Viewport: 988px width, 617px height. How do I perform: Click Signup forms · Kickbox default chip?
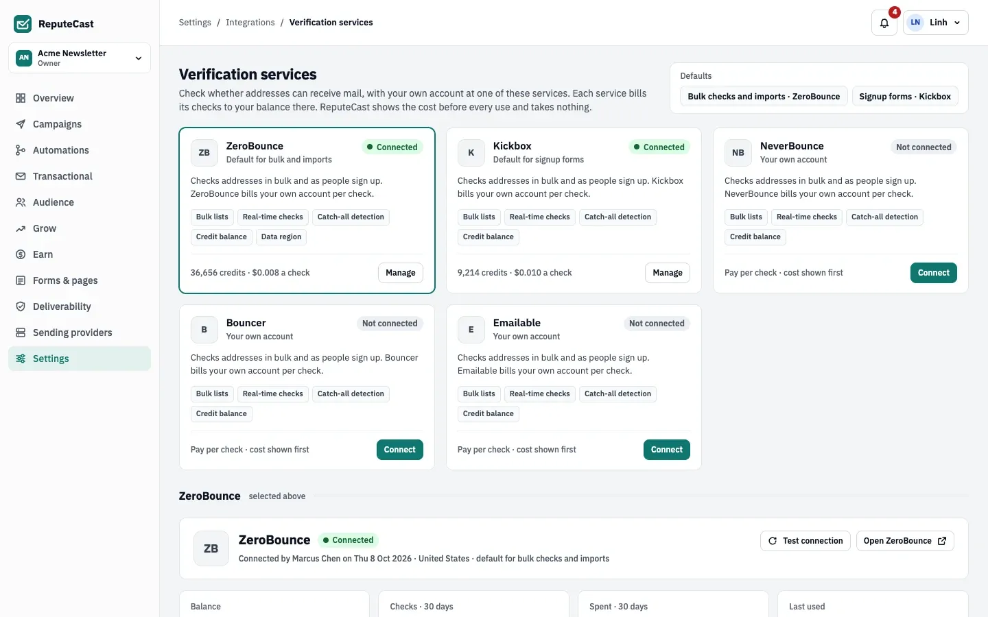pos(905,97)
